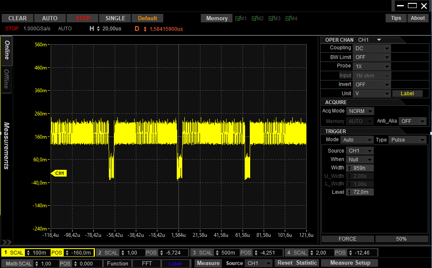Open the Anti_Alia OFF dropdown
This screenshot has height=268, width=432.
click(x=413, y=121)
